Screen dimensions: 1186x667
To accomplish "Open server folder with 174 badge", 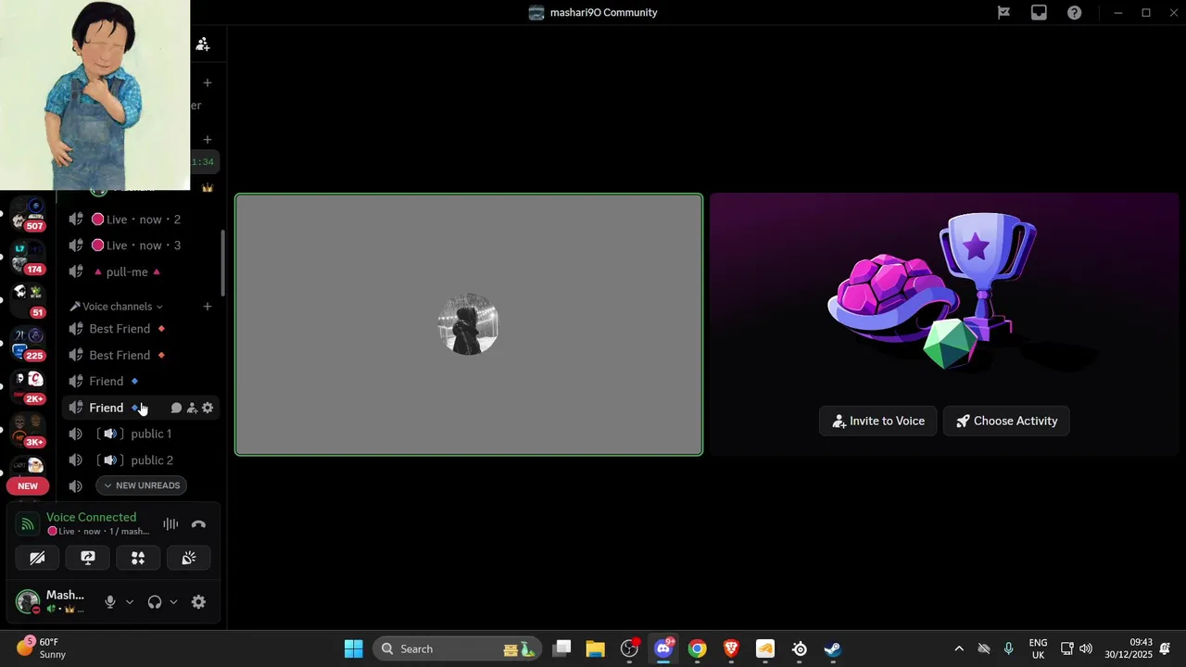I will point(28,258).
